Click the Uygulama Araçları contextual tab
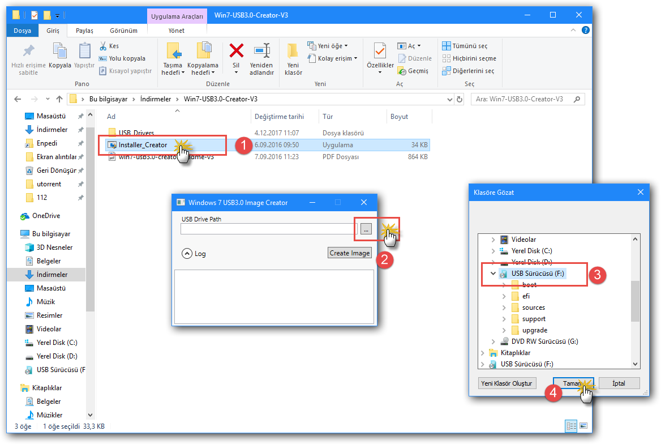 [x=177, y=16]
